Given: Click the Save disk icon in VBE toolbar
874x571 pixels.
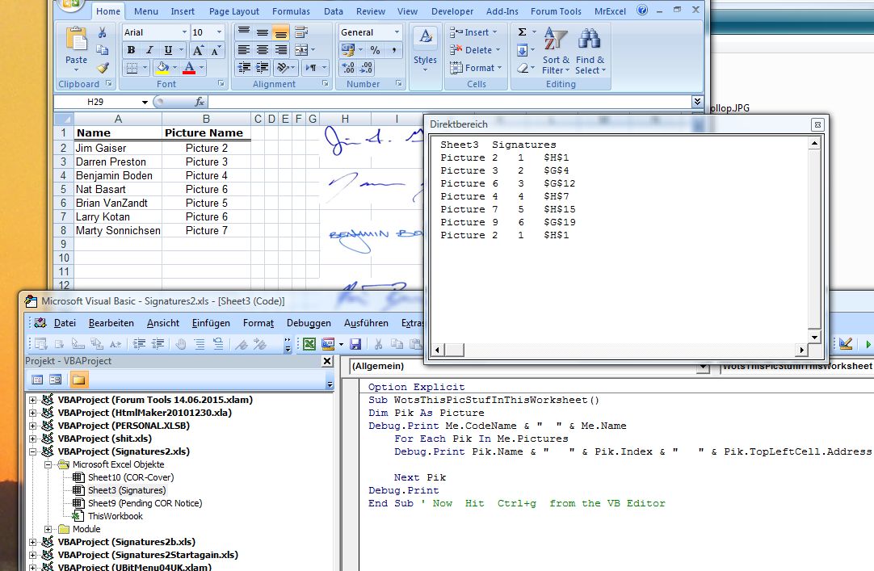Looking at the screenshot, I should pyautogui.click(x=355, y=344).
